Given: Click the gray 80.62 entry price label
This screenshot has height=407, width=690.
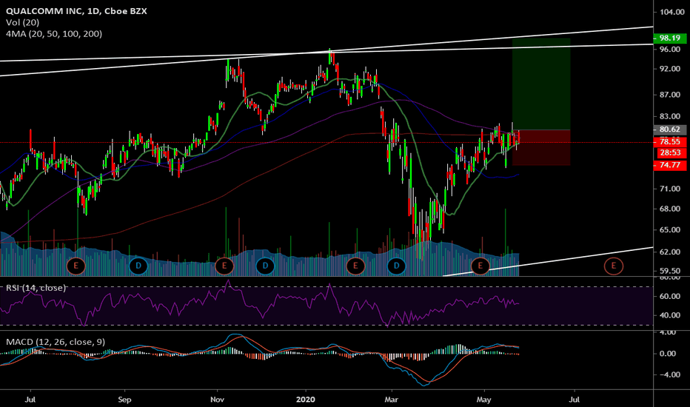Looking at the screenshot, I should click(669, 129).
